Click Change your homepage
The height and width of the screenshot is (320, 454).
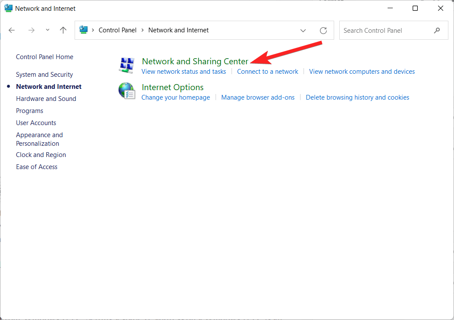pyautogui.click(x=175, y=97)
